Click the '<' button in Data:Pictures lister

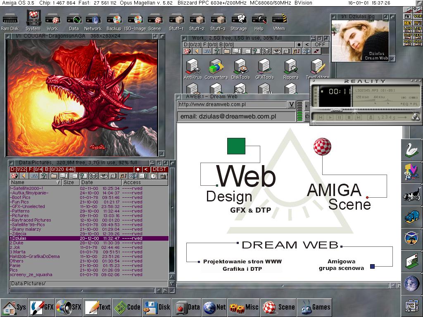point(146,169)
